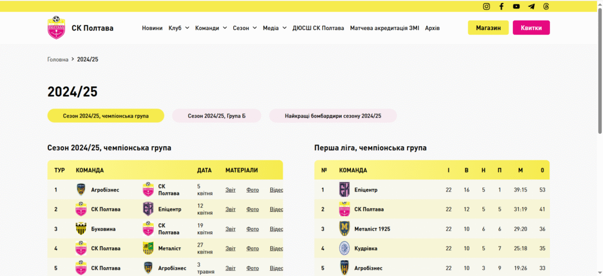
Task: Select Сезон 2024/25, чемпіонська група tab
Action: coord(106,116)
